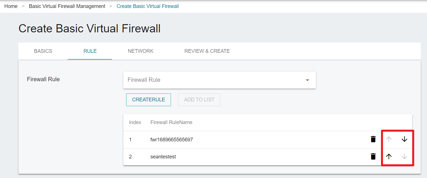This screenshot has height=178, width=427.
Task: Open the REVIEW & CREATE tab
Action: 207,51
